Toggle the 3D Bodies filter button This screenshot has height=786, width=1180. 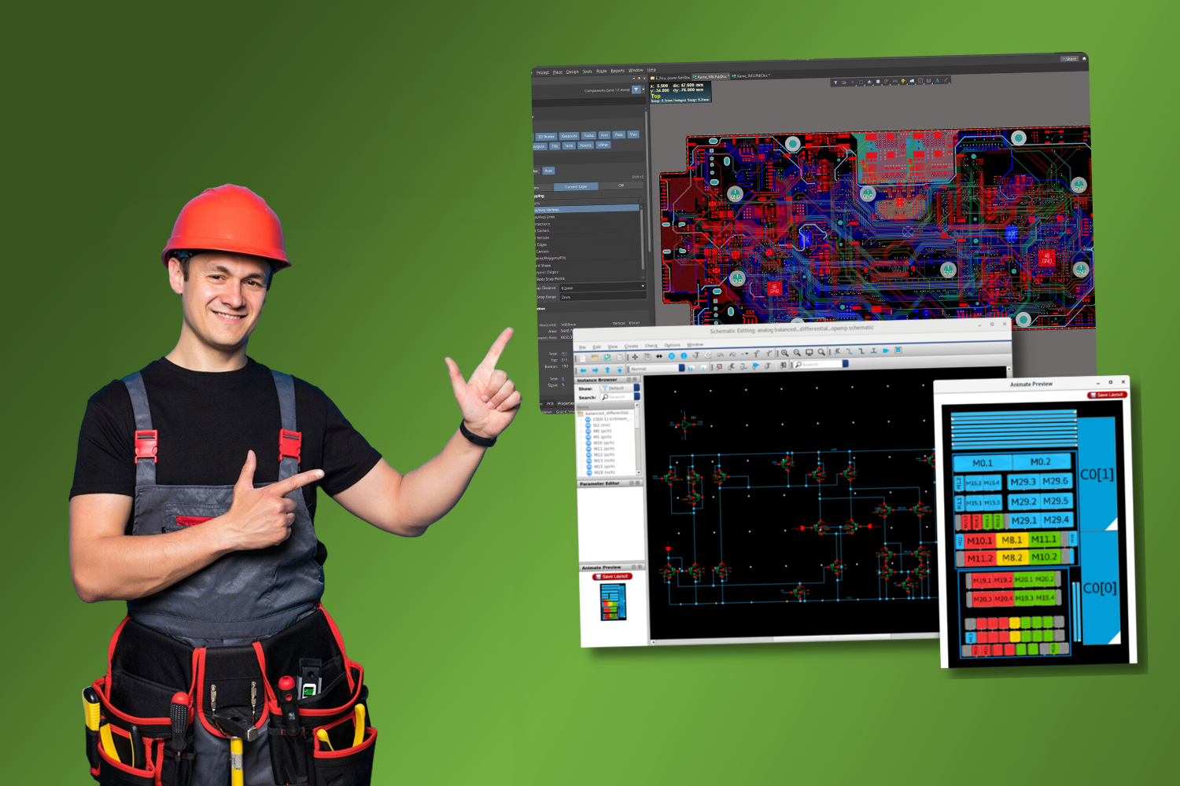[546, 137]
